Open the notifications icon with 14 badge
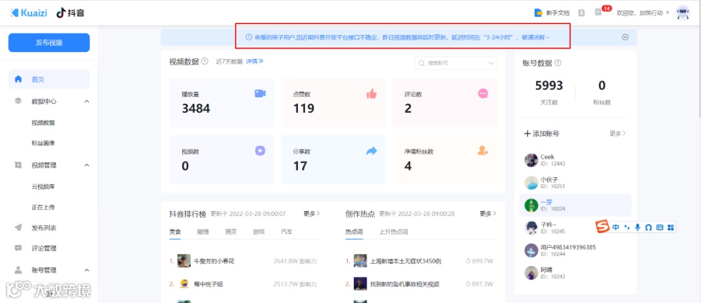701x303 pixels. coord(598,12)
